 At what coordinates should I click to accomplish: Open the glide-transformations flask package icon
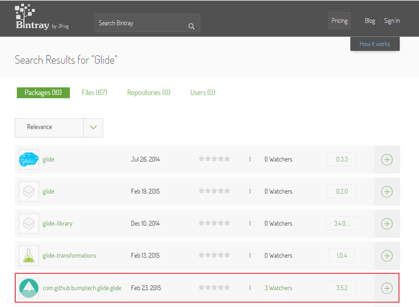coord(28,256)
